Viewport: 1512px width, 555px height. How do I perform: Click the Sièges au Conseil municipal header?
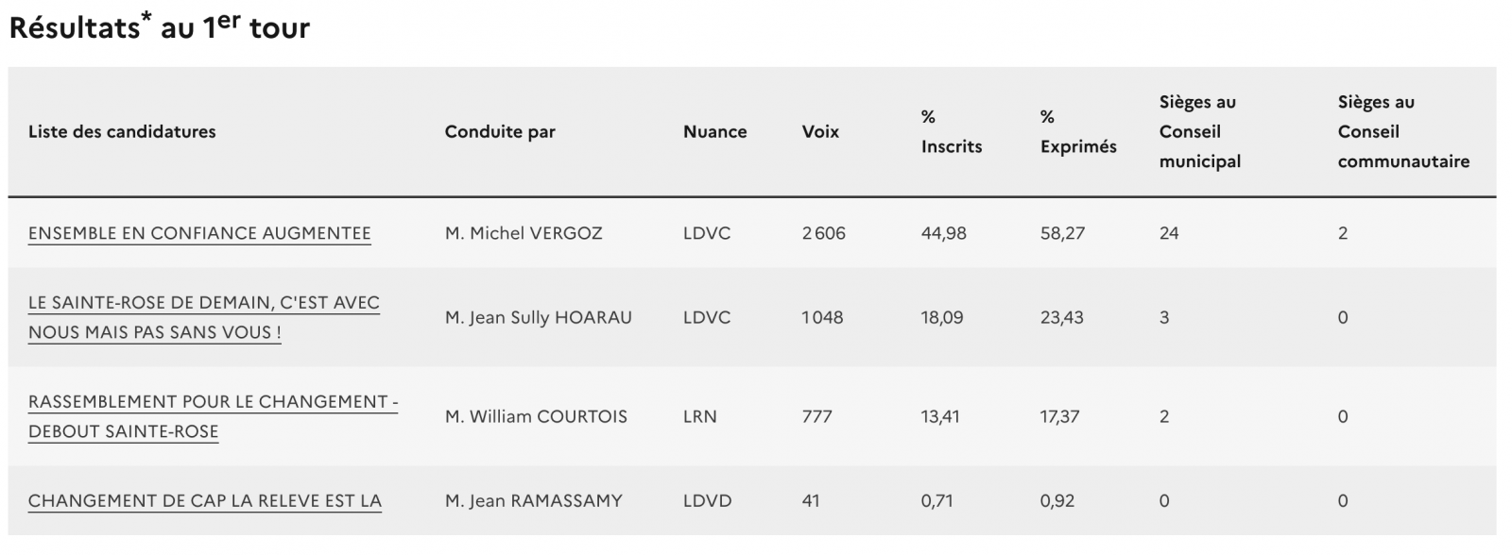pos(1199,132)
